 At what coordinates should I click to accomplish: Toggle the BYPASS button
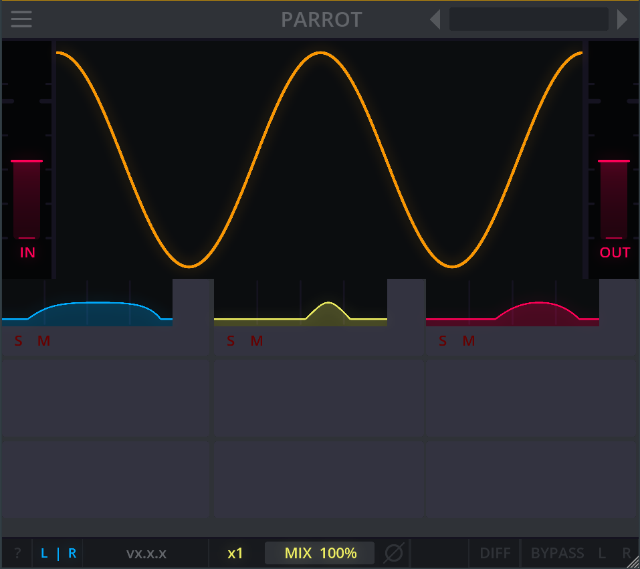pos(557,553)
